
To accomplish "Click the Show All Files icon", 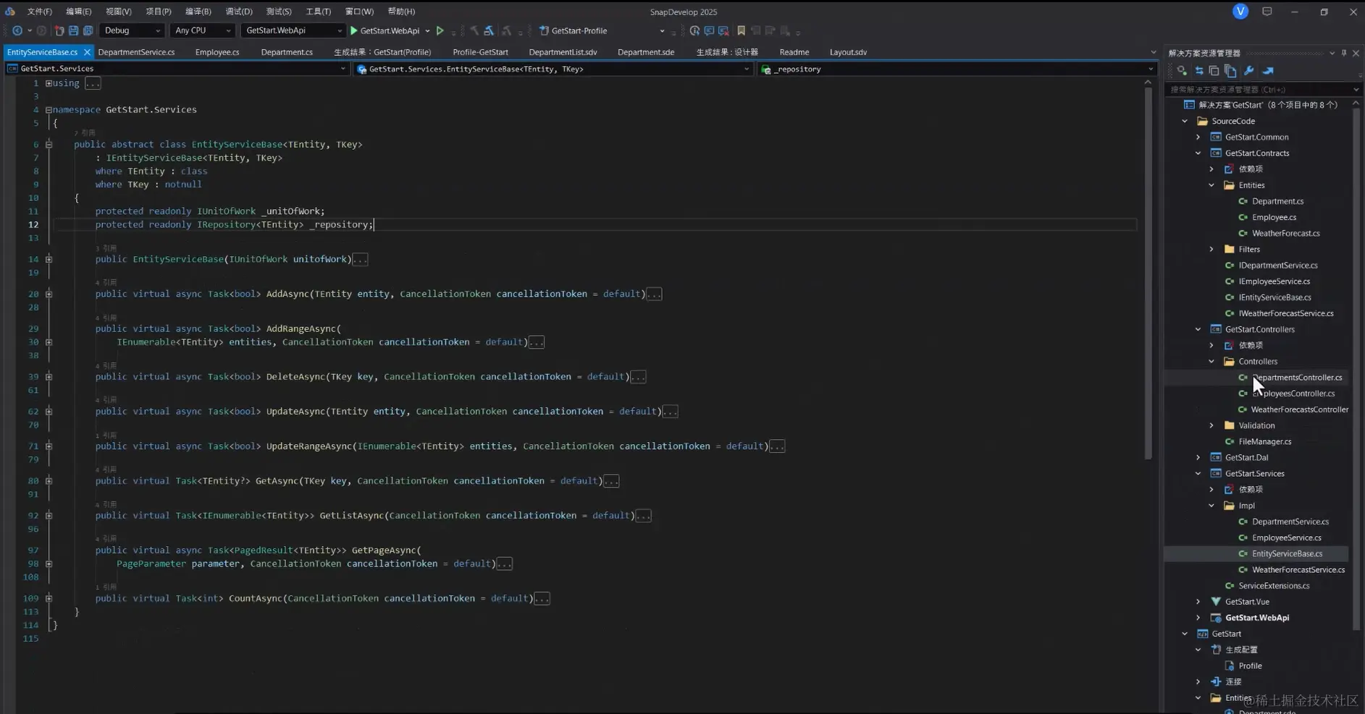I will click(1231, 70).
